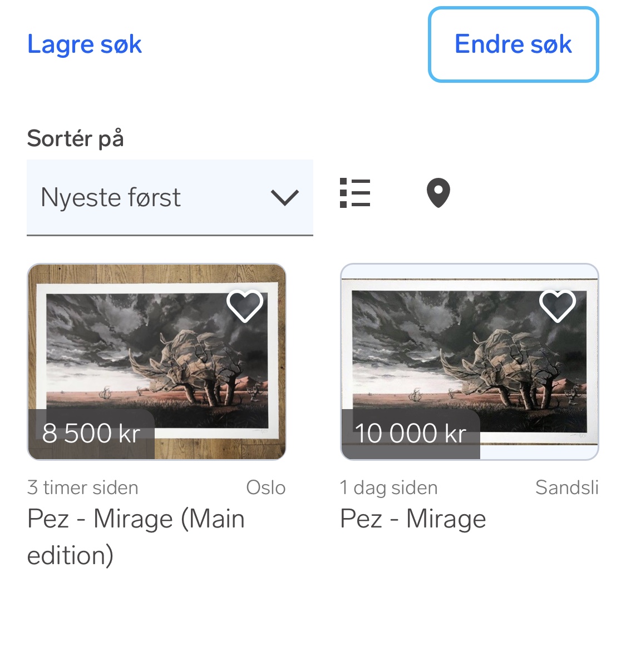
Task: Open the Pez - Mirage title from Sandsli
Action: coord(413,519)
